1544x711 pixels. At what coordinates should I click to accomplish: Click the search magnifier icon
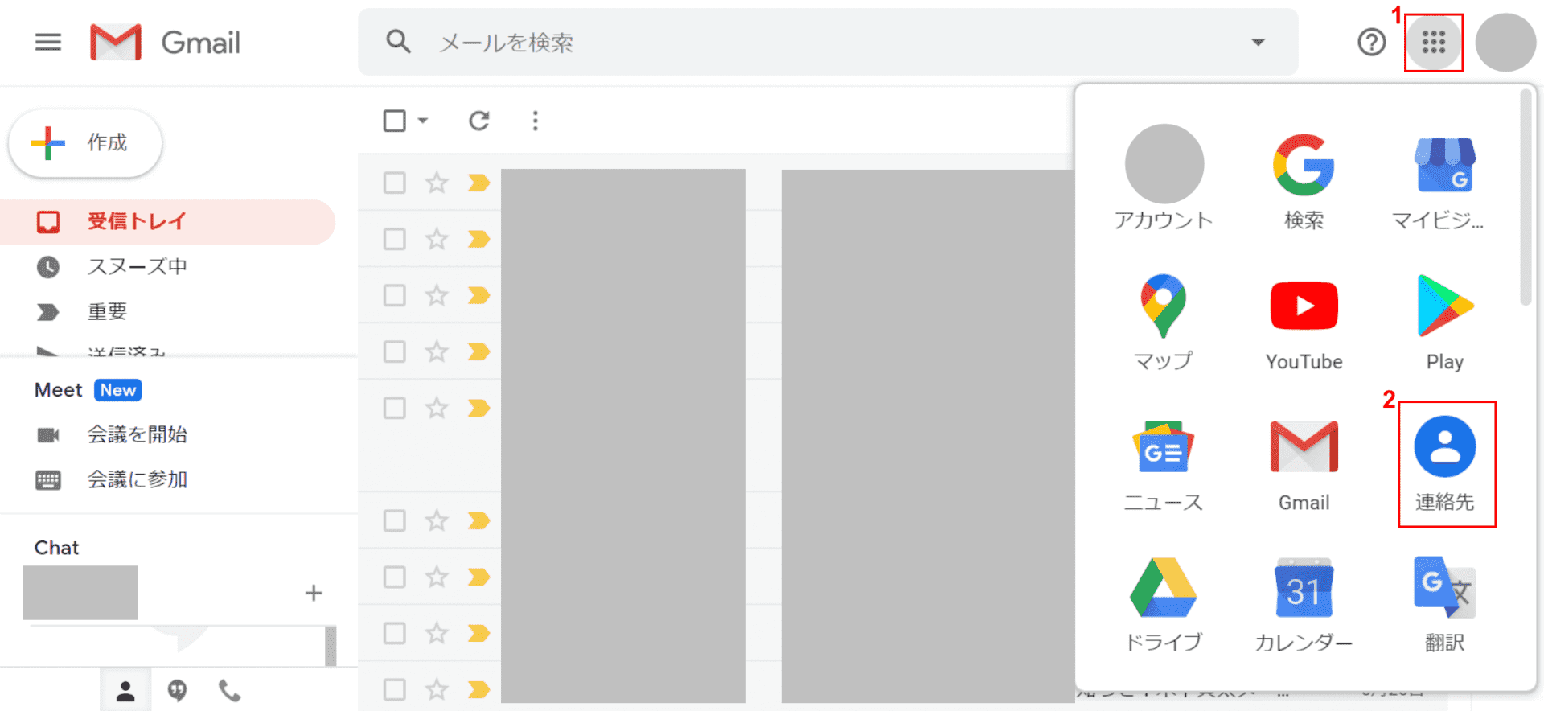(x=398, y=42)
